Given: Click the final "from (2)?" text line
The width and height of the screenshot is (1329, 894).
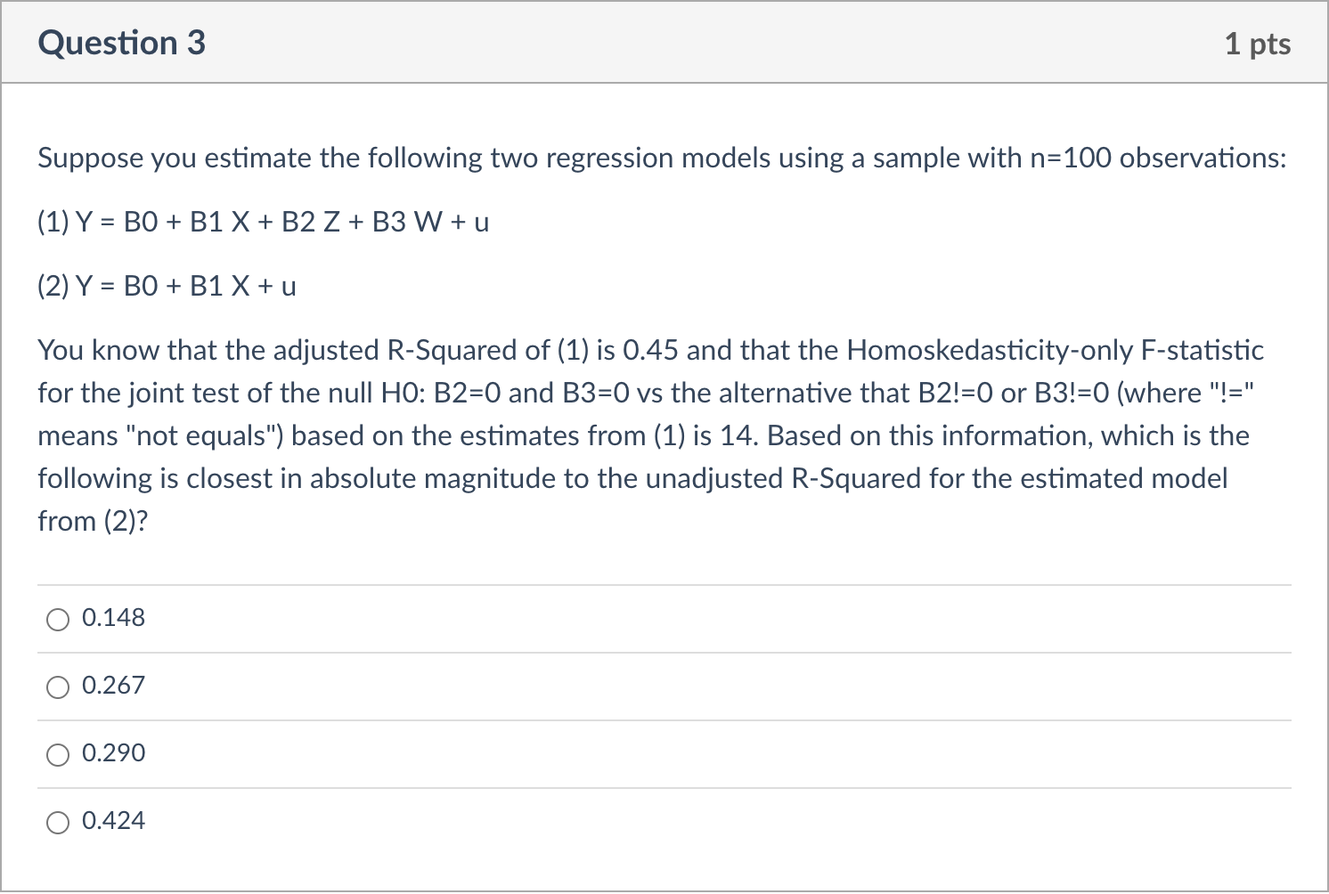Looking at the screenshot, I should pyautogui.click(x=93, y=521).
